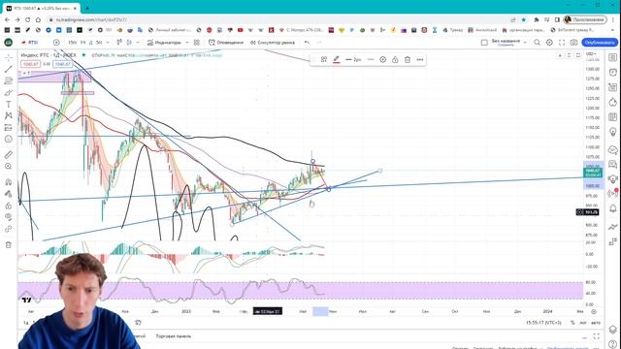Image resolution: width=621 pixels, height=349 pixels.
Task: Open user profile avatar menu
Action: (585, 19)
